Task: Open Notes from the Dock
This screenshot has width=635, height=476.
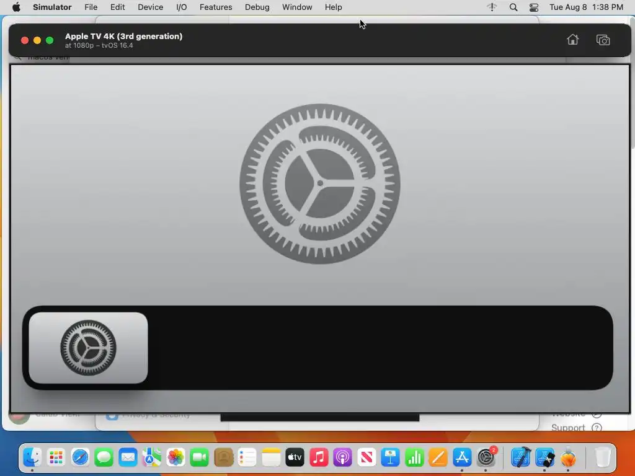Action: (x=271, y=457)
